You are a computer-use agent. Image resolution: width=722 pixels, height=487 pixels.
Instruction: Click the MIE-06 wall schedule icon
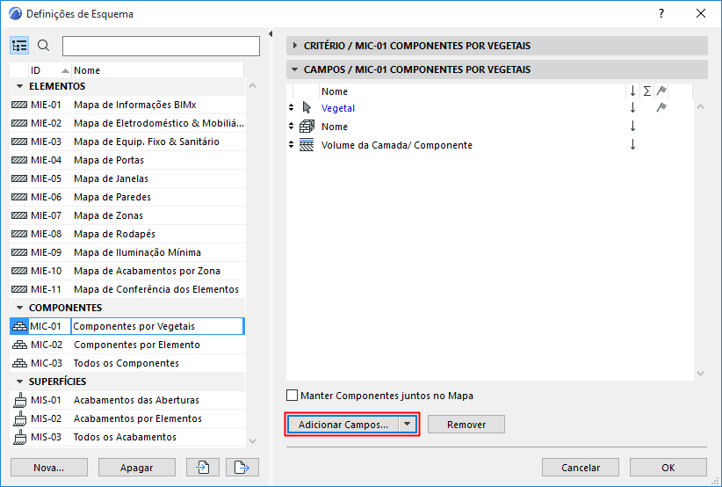19,197
